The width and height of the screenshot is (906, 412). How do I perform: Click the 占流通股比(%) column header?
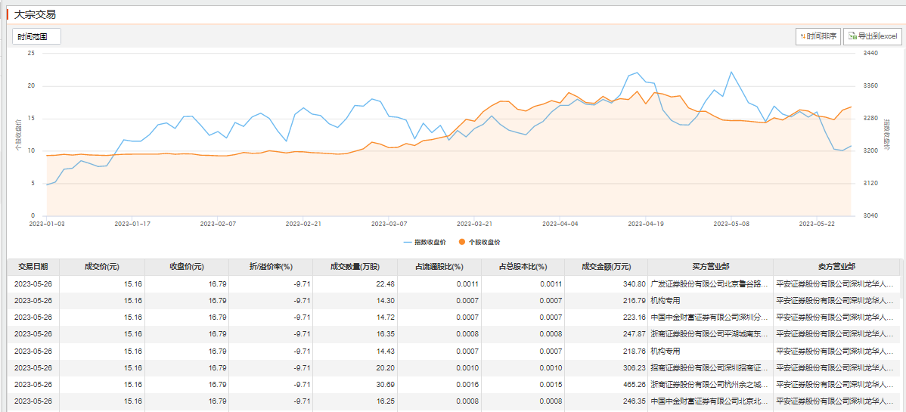[x=439, y=267]
